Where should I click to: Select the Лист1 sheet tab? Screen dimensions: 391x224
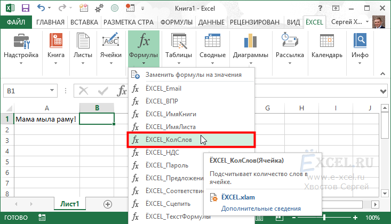(69, 204)
